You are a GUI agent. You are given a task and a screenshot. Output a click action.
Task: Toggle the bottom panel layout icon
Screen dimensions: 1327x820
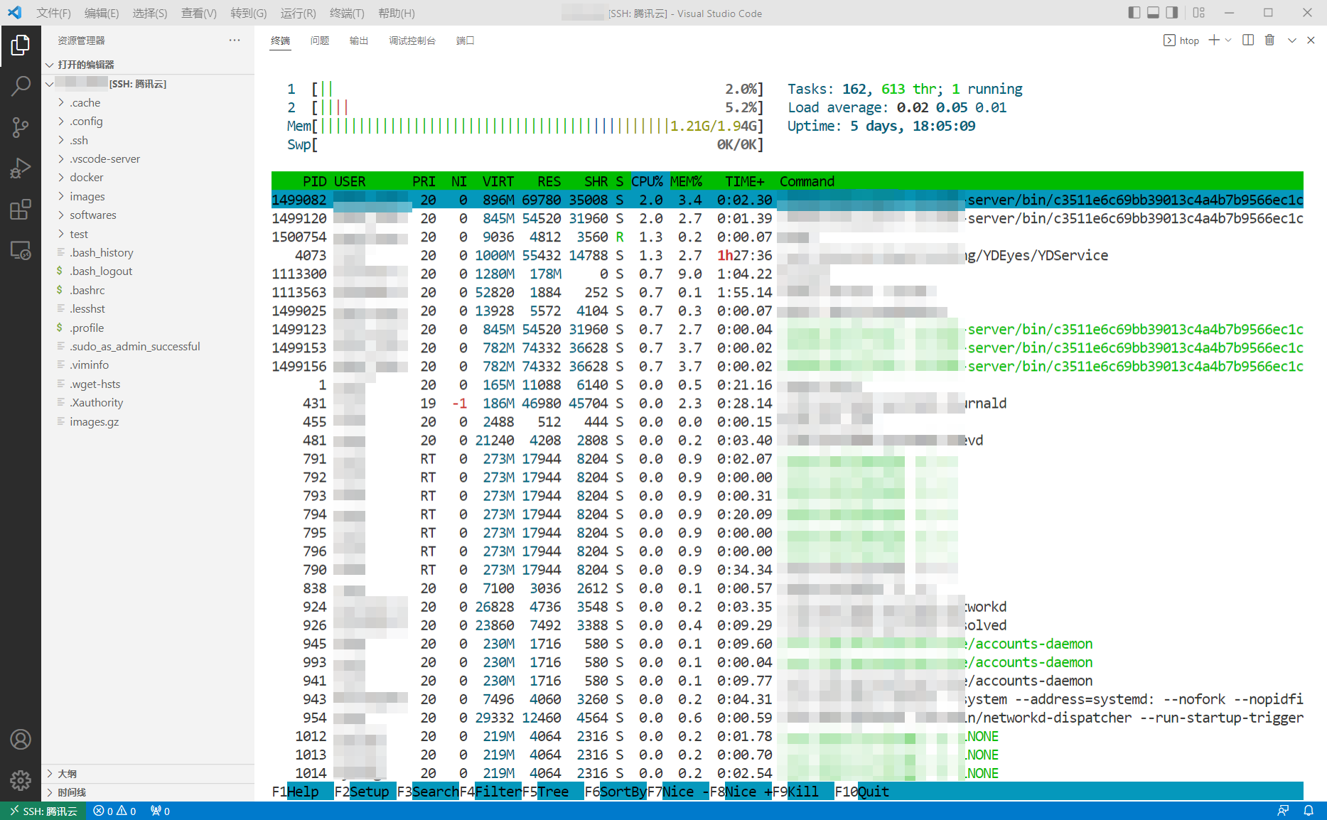(1154, 13)
